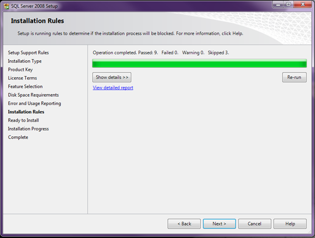Select the Complete step
The image size is (315, 238).
18,137
